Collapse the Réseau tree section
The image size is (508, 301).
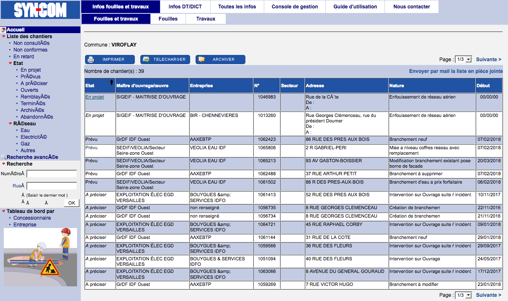10,124
